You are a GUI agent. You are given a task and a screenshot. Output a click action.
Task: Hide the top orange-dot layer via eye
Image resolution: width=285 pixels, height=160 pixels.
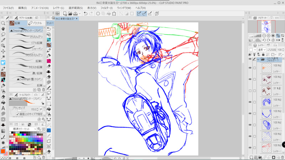pos(250,68)
